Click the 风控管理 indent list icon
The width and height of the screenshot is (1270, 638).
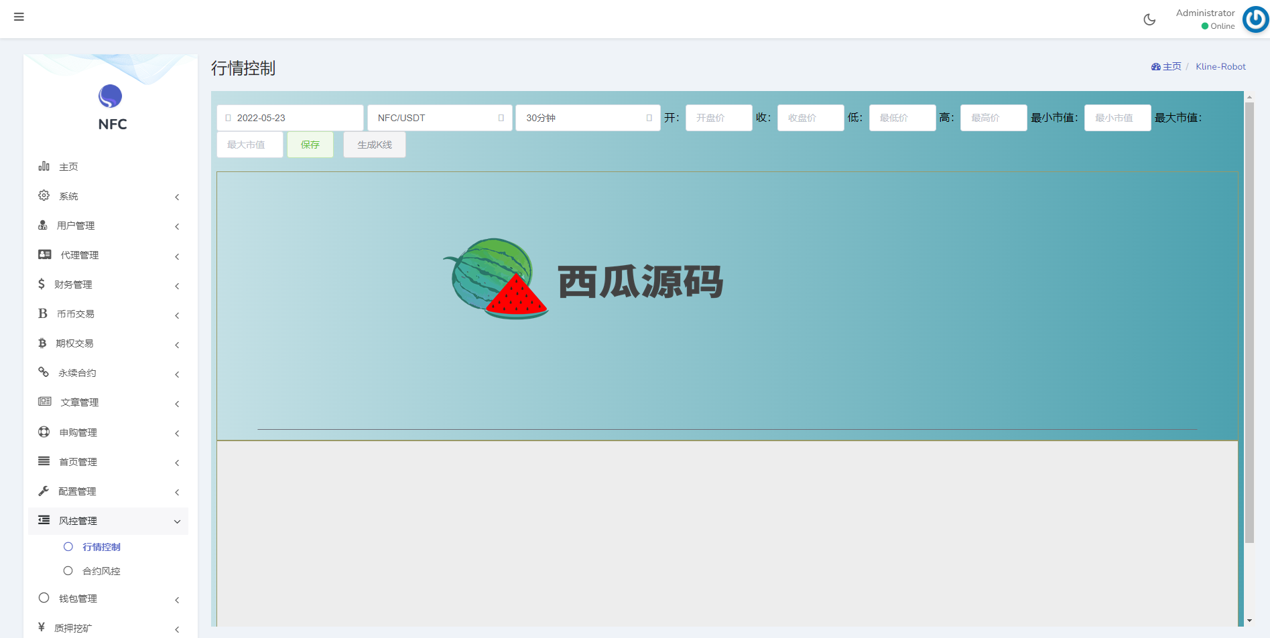[44, 520]
